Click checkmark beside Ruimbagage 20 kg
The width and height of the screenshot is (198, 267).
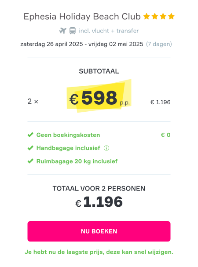(30, 161)
